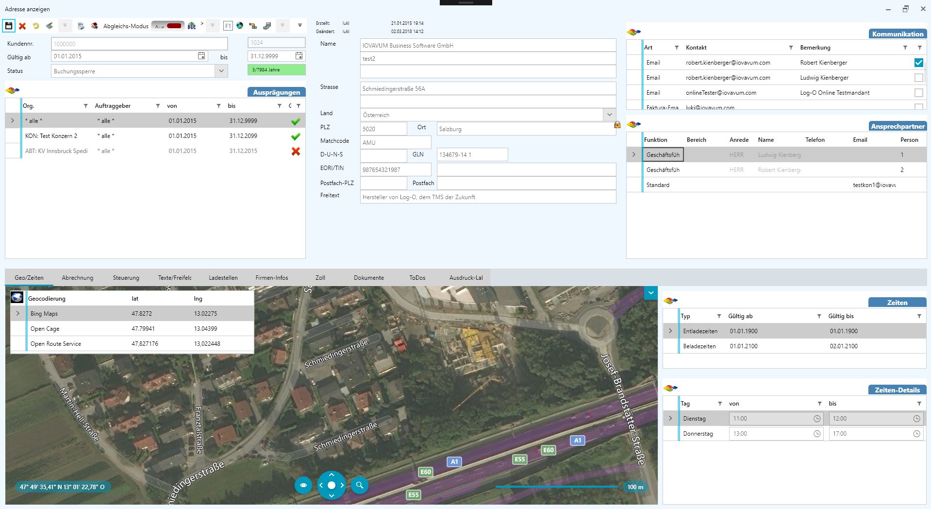Viewport: 931px width, 509px height.
Task: Open the Land dropdown Österreich
Action: pos(609,115)
